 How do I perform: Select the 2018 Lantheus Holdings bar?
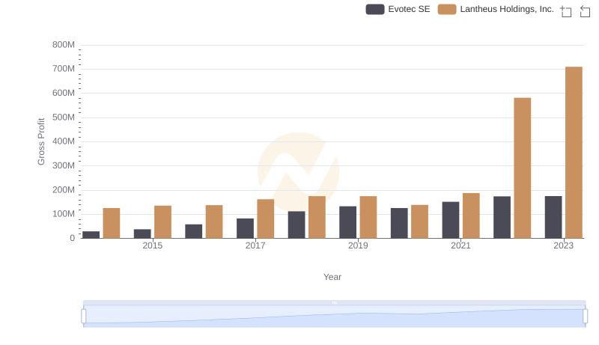pos(317,218)
